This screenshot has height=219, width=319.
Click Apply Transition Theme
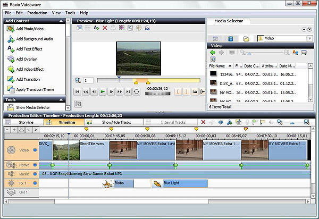coord(35,89)
